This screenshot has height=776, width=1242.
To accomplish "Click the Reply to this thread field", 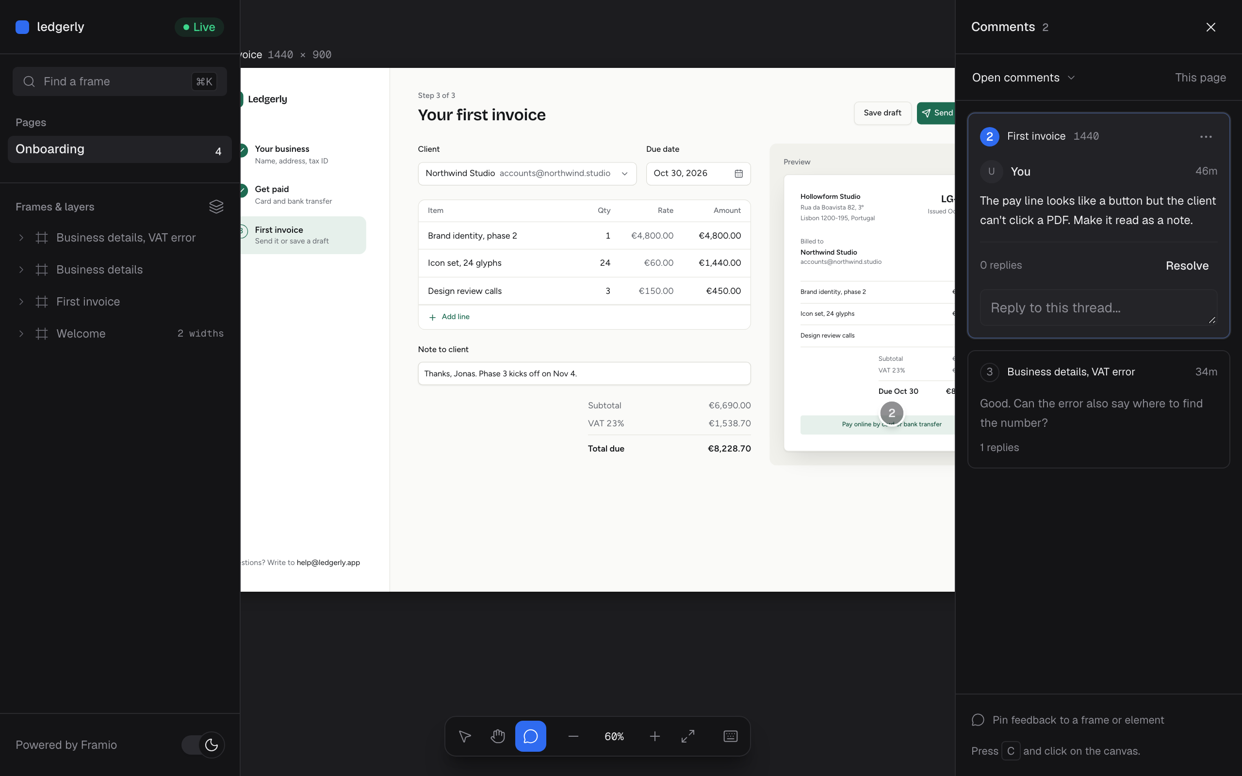I will pyautogui.click(x=1098, y=307).
